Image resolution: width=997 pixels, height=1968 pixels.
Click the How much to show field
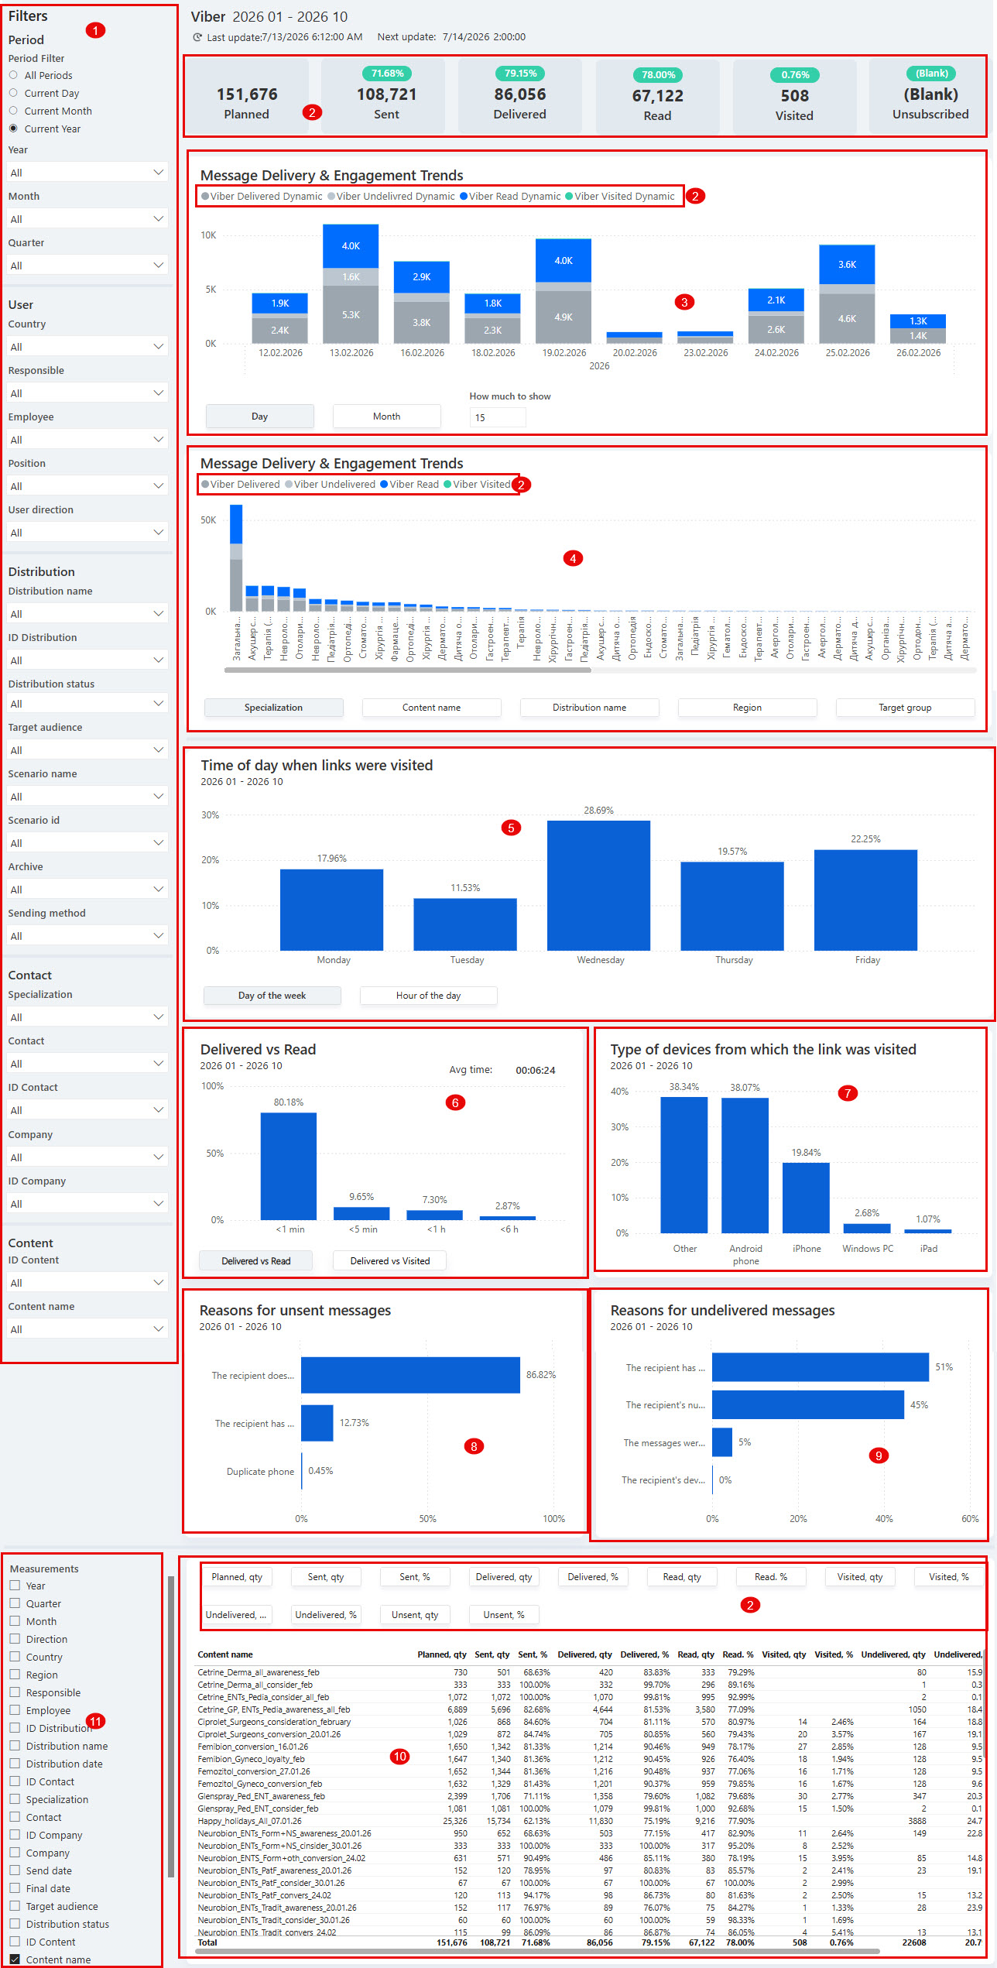click(x=498, y=418)
